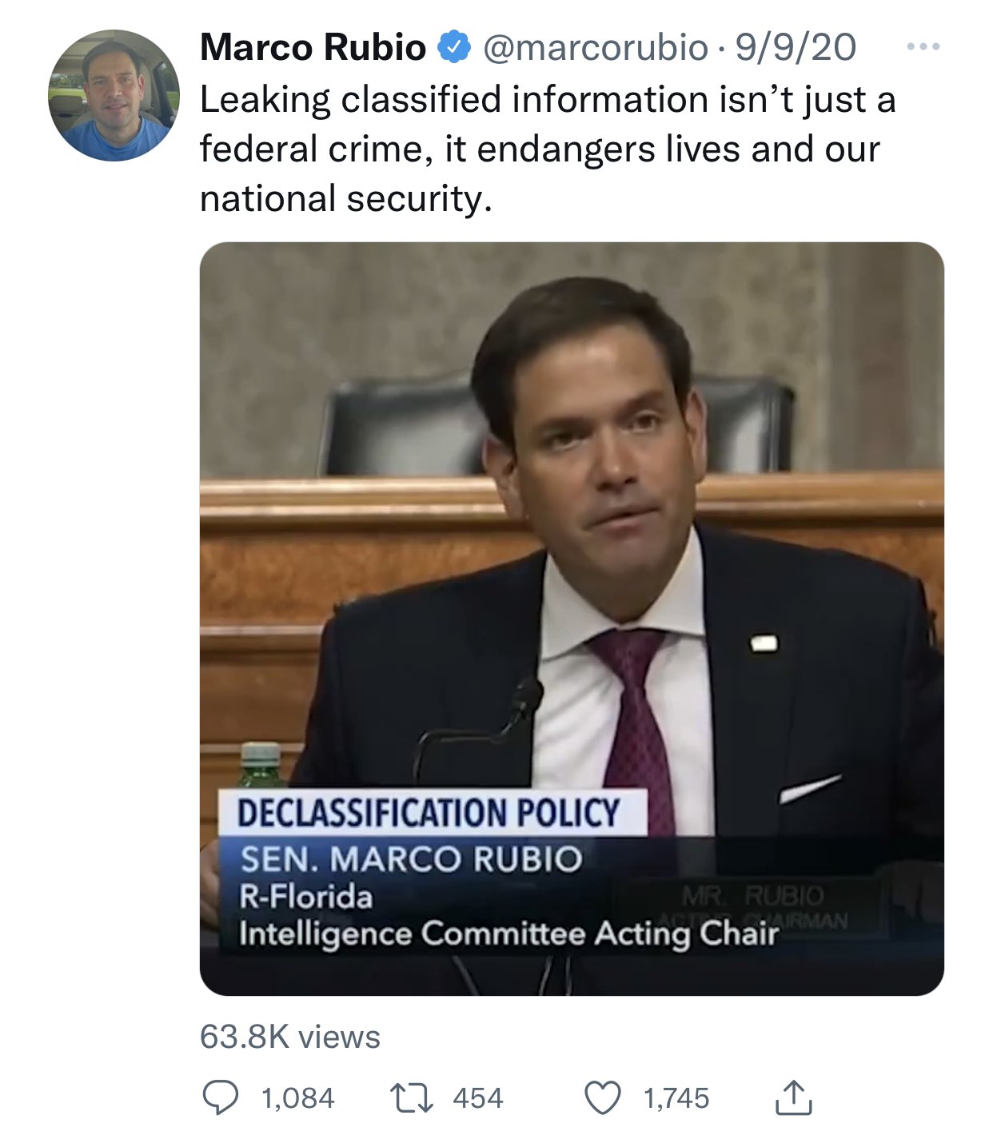Tap the share upload icon
This screenshot has width=993, height=1143.
[793, 1097]
